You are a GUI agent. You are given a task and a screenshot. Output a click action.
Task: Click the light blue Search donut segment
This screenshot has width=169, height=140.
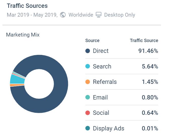pyautogui.click(x=17, y=79)
